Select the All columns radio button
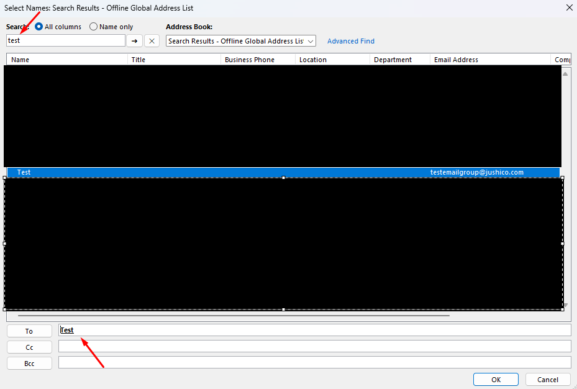The height and width of the screenshot is (389, 577). click(39, 27)
